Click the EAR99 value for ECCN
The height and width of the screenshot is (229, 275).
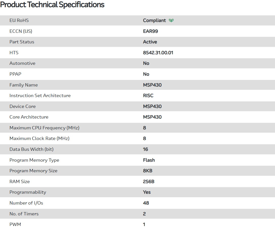pos(150,31)
